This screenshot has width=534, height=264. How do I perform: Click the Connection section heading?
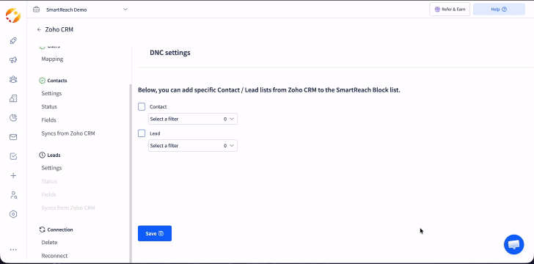coord(60,230)
